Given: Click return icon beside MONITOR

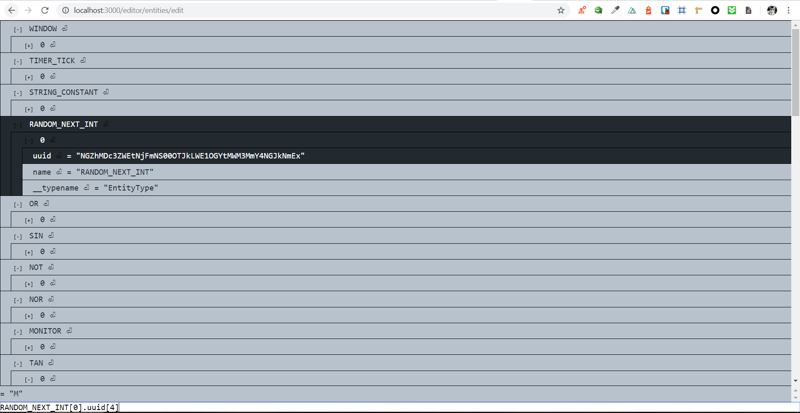Looking at the screenshot, I should pyautogui.click(x=69, y=331).
